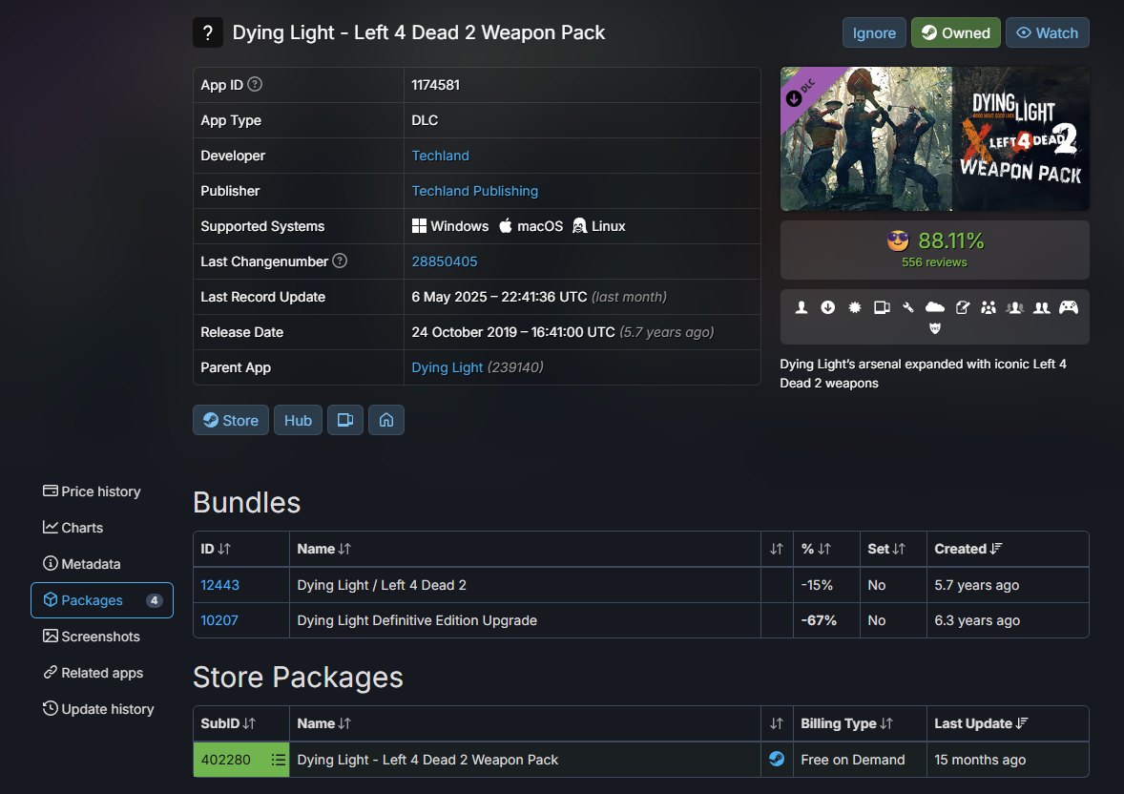Click the Steam icon in the 402280 row
The image size is (1124, 794).
click(x=777, y=759)
